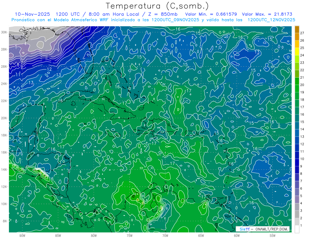Click the 12N latitude label
This screenshot has height=239, width=309.
pos(4,187)
